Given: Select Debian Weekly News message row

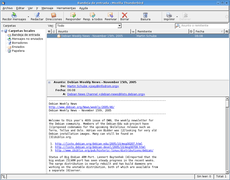Looking at the screenshot, I should pos(138,36).
